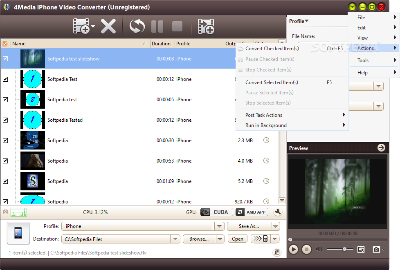Click the Add File film icon
Viewport: 400px width, 270px height.
(81, 26)
